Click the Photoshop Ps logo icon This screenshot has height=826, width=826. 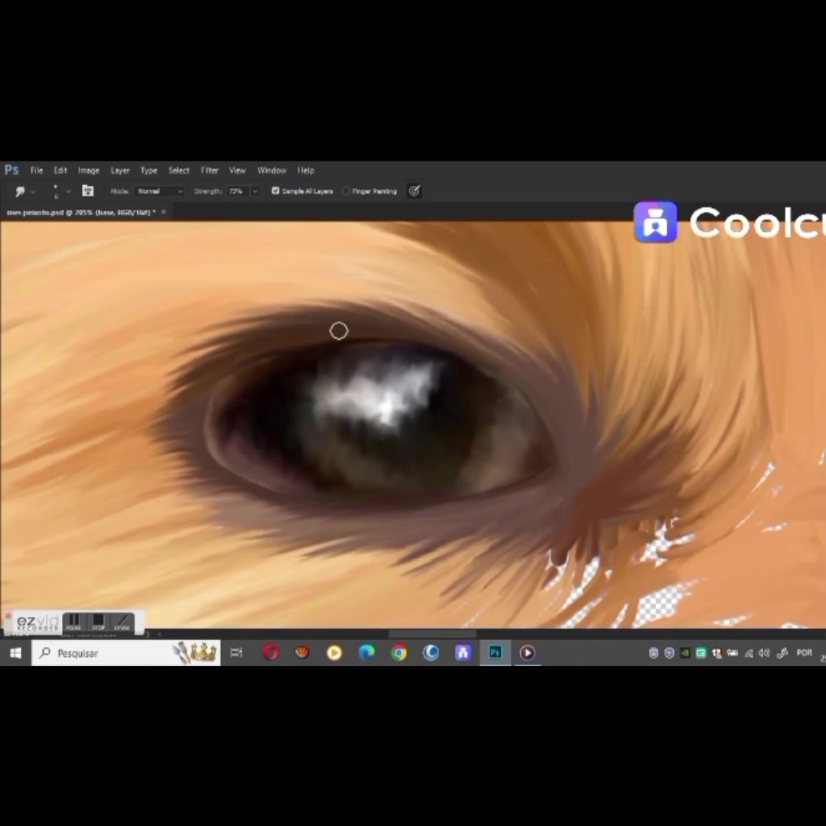pos(11,170)
